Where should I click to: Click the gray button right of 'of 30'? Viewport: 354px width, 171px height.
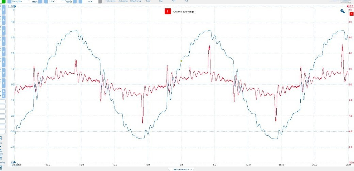[x=100, y=1]
